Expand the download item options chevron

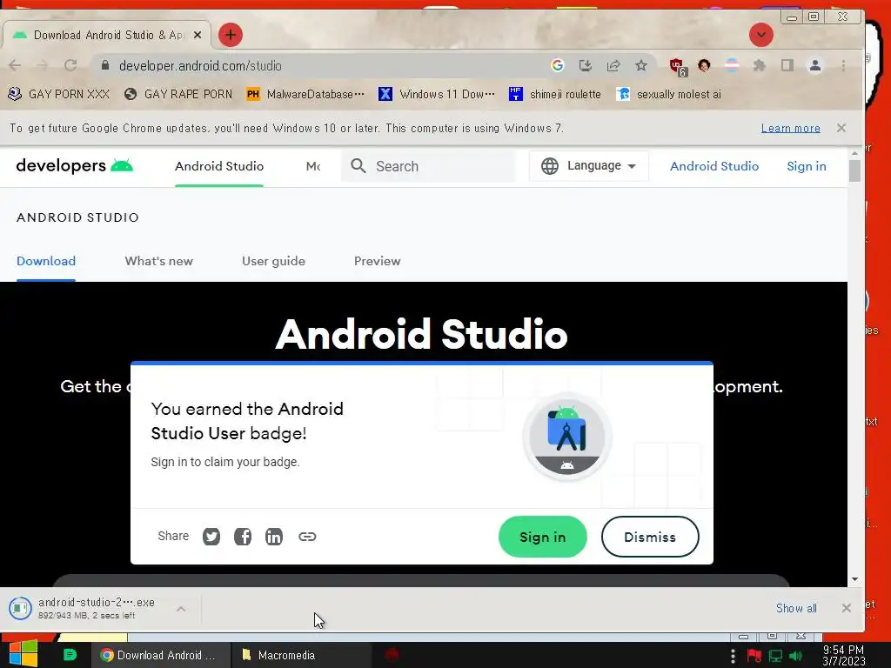[x=181, y=609]
